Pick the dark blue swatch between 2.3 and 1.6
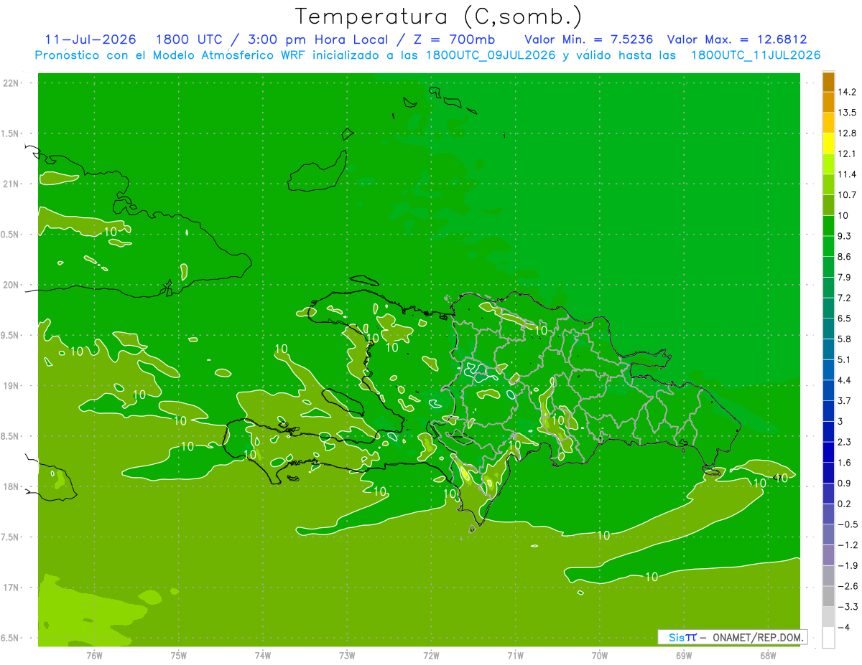This screenshot has width=862, height=665. (828, 453)
